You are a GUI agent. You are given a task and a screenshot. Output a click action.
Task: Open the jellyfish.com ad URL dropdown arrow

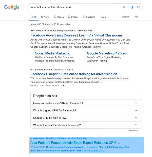[x=75, y=31]
